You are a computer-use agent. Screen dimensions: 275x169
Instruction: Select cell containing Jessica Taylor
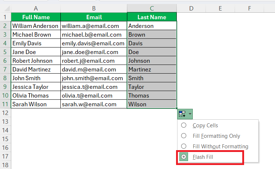(x=36, y=87)
